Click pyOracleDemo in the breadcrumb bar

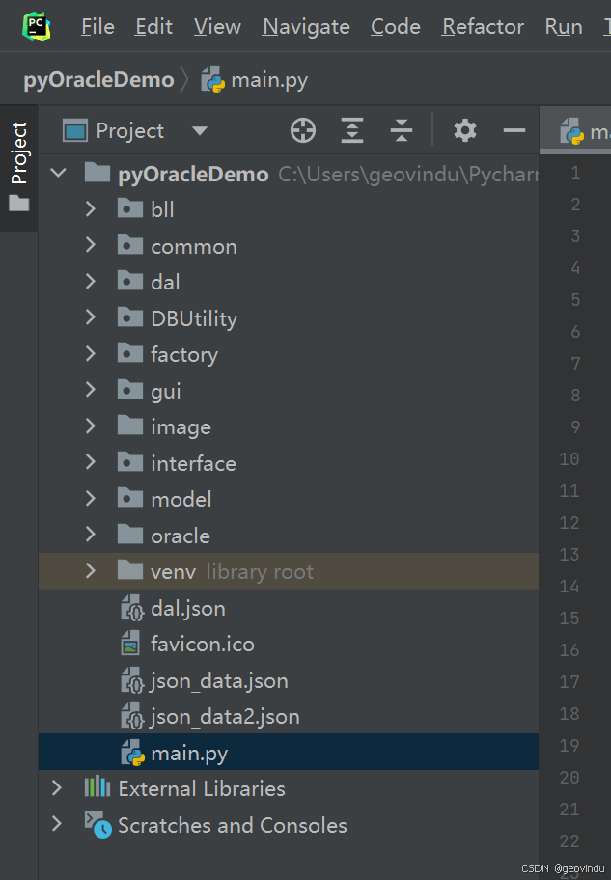pos(97,79)
